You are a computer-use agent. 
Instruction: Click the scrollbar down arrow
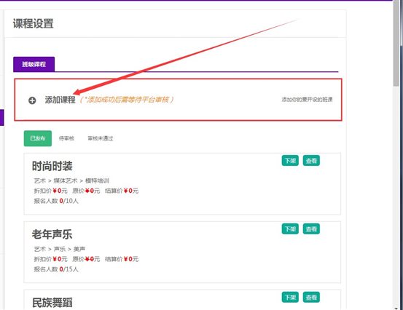click(396, 307)
